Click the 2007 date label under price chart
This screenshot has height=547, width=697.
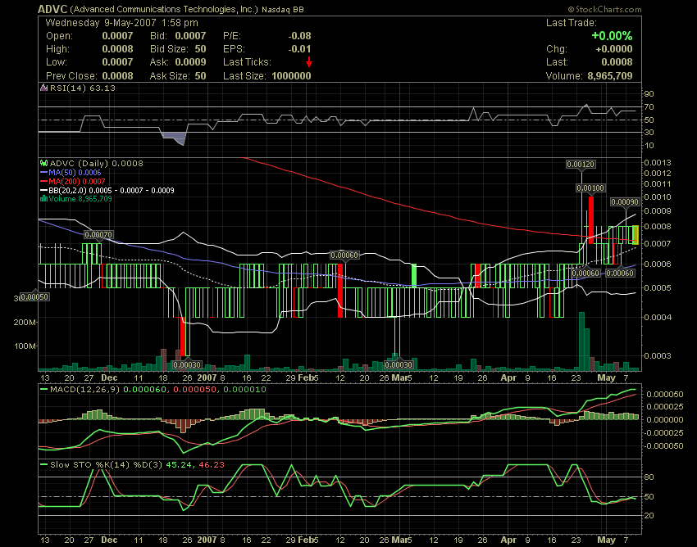click(207, 377)
